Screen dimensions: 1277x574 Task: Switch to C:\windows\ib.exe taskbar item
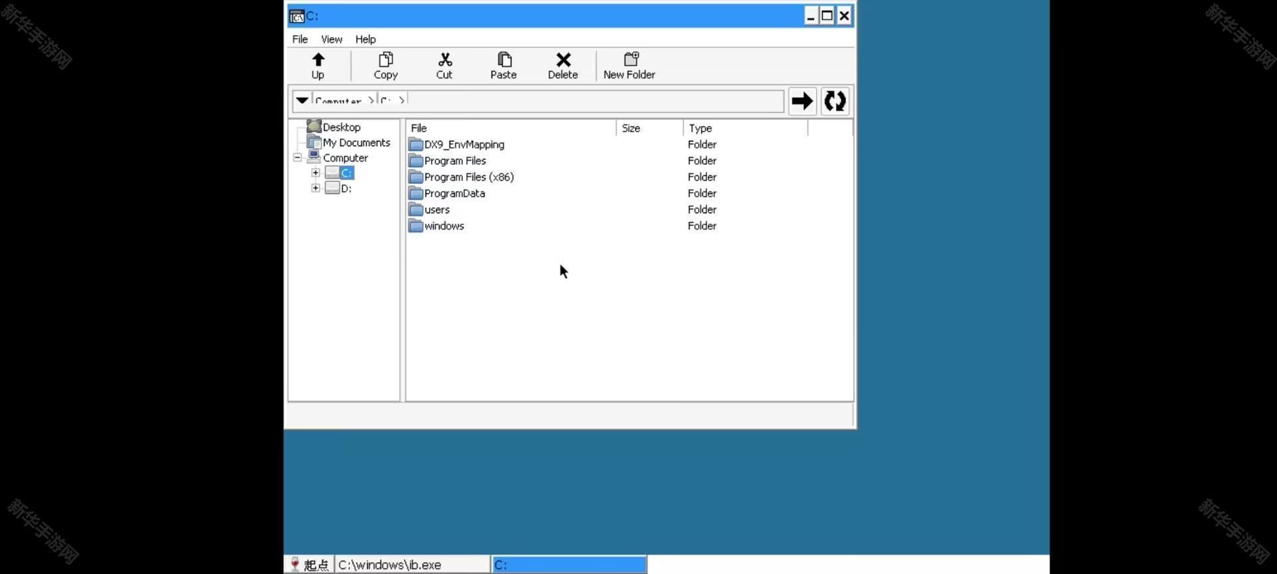coord(412,565)
